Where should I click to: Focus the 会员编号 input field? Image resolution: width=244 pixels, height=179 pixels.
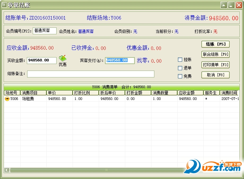[x=44, y=31]
